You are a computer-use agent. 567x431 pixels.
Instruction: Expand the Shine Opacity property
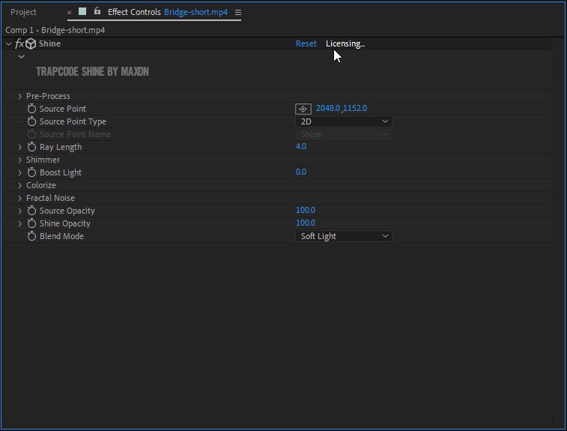tap(20, 223)
